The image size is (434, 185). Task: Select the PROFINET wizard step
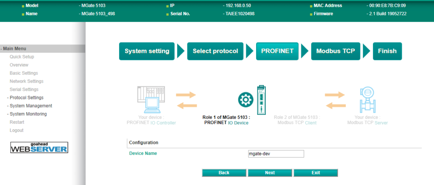(x=277, y=51)
